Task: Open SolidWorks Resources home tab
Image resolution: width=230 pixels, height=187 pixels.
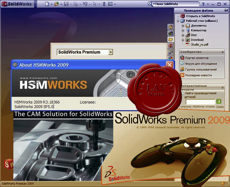Action: pos(171,27)
